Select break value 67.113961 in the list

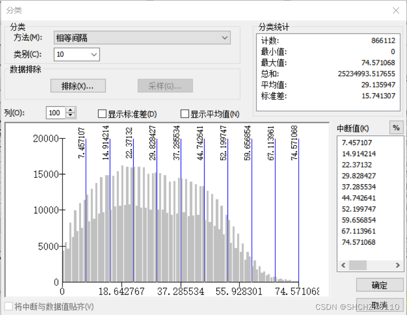pos(359,231)
